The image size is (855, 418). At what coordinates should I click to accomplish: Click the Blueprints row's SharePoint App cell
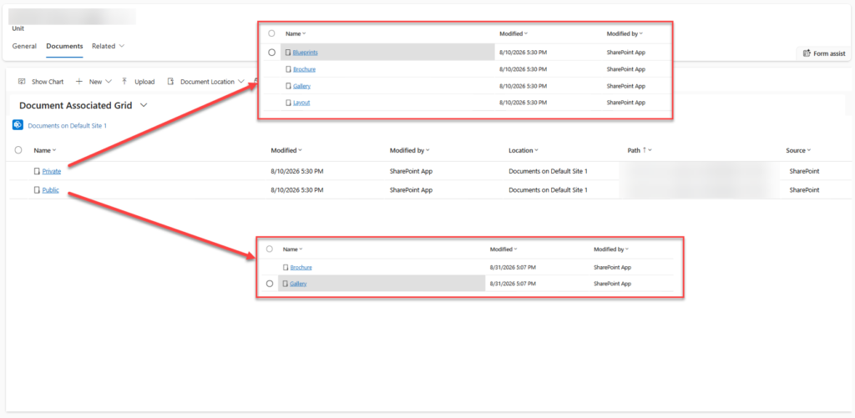point(626,53)
